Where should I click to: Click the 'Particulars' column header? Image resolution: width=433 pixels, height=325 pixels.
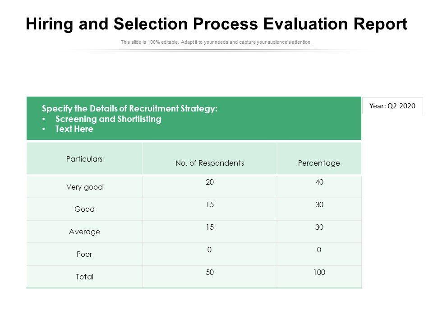(84, 159)
